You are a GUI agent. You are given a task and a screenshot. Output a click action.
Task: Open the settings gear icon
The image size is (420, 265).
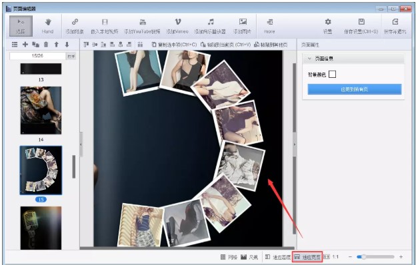328,22
